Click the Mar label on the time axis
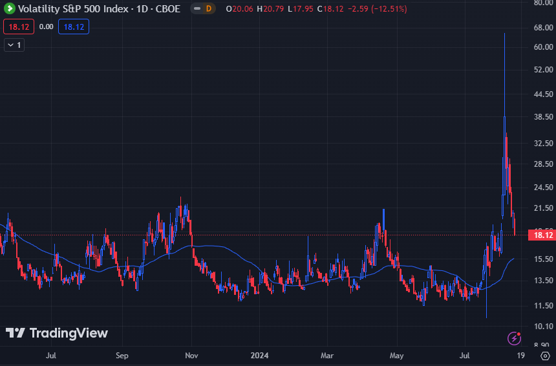Image resolution: width=556 pixels, height=366 pixels. click(327, 356)
